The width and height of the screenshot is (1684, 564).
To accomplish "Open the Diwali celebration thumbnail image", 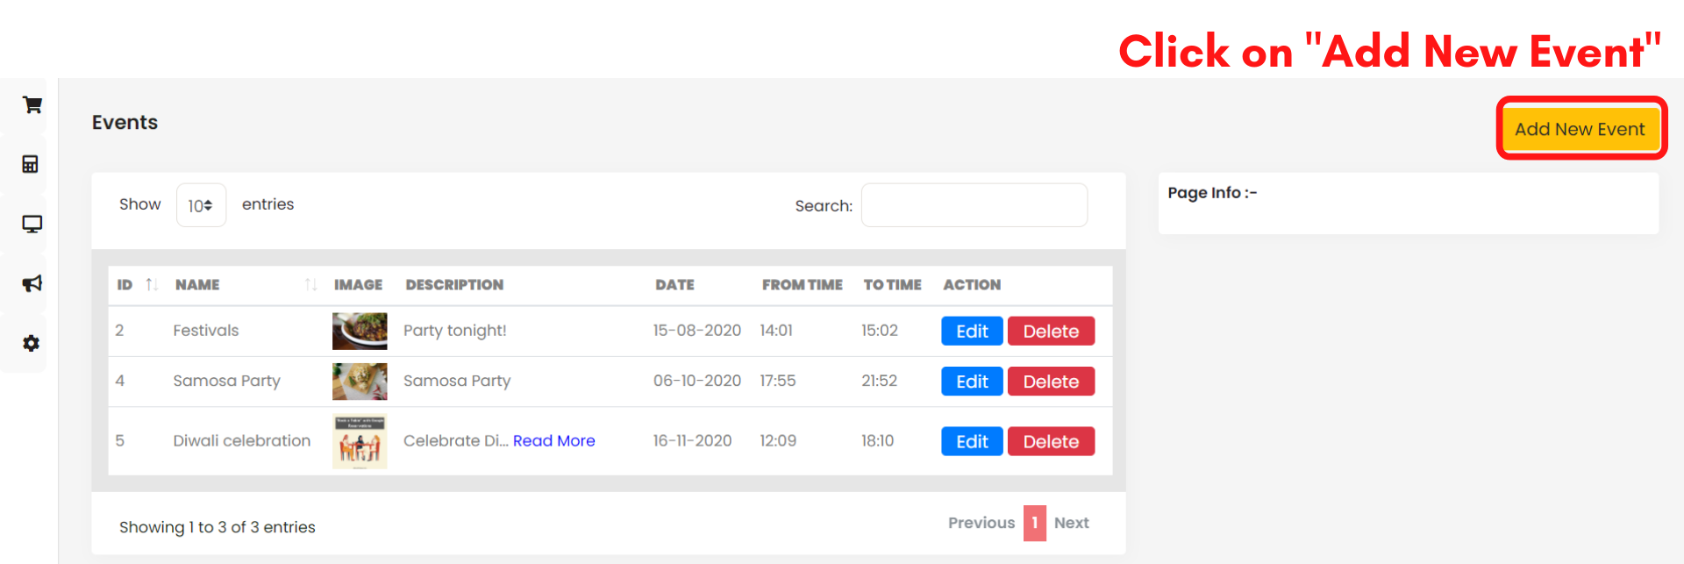I will click(x=360, y=441).
